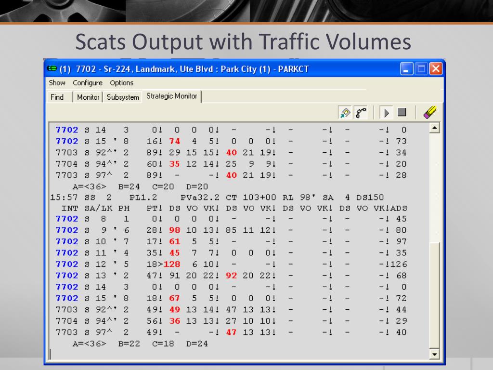This screenshot has height=370, width=493.
Task: Maximize the SCATS 7702 window
Action: pos(421,68)
